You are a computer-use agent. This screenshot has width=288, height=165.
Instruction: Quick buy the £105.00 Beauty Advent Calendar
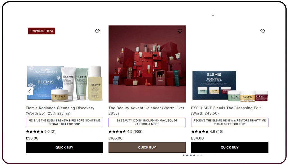coord(147,147)
